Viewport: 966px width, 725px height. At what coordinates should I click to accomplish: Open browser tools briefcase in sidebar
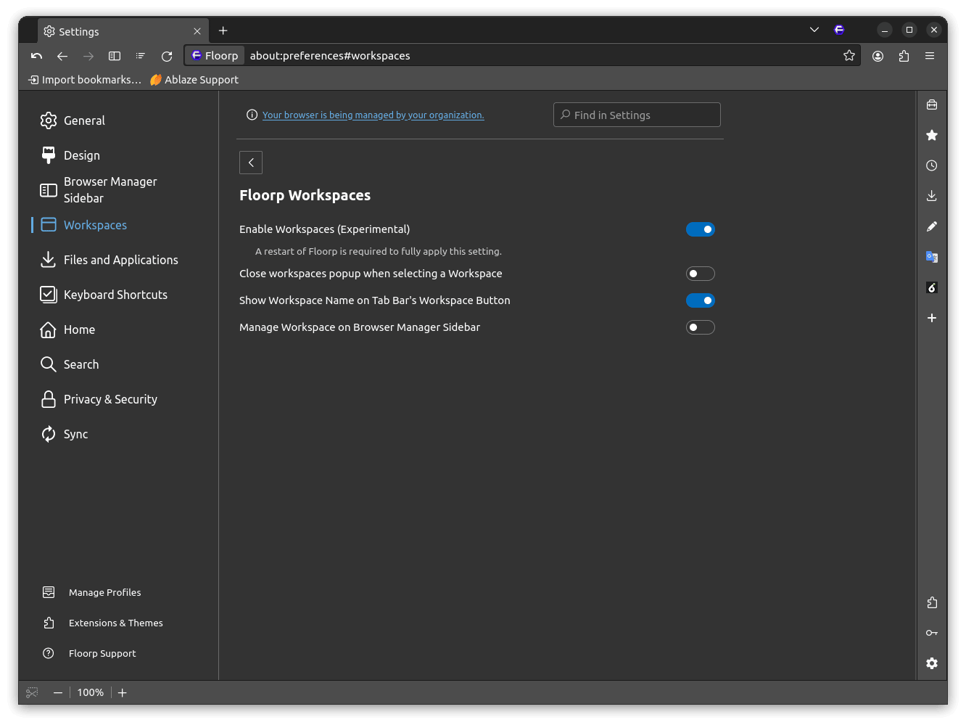click(932, 105)
